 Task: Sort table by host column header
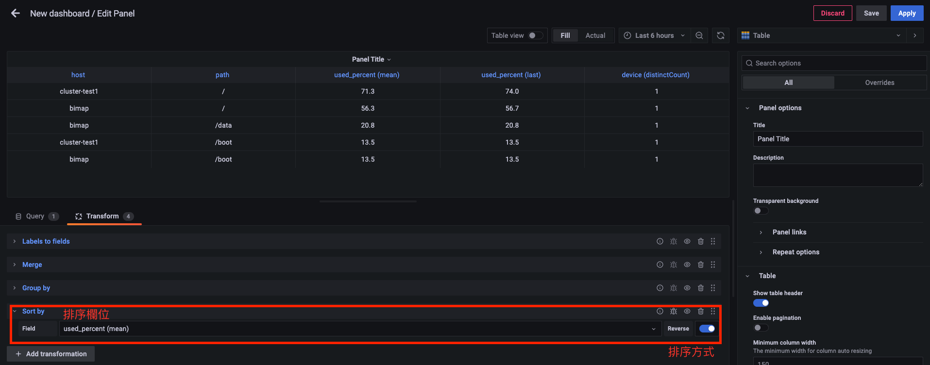[78, 75]
